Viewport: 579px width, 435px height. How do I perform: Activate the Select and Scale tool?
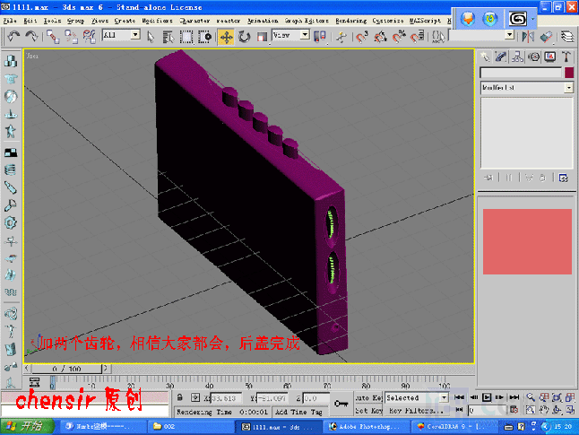pos(263,37)
